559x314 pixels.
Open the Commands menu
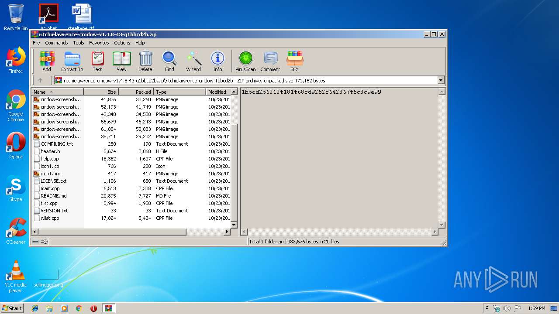[x=56, y=43]
